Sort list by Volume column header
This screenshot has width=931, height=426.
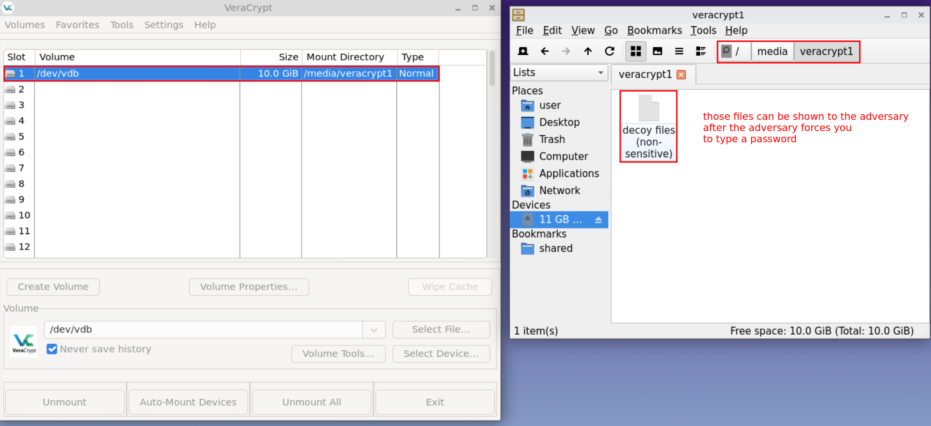(138, 57)
